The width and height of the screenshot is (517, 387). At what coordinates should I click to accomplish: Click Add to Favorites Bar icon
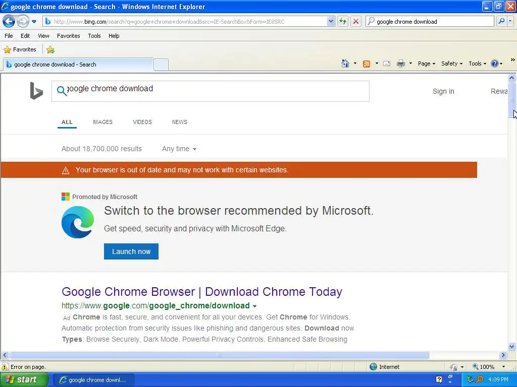coord(50,50)
